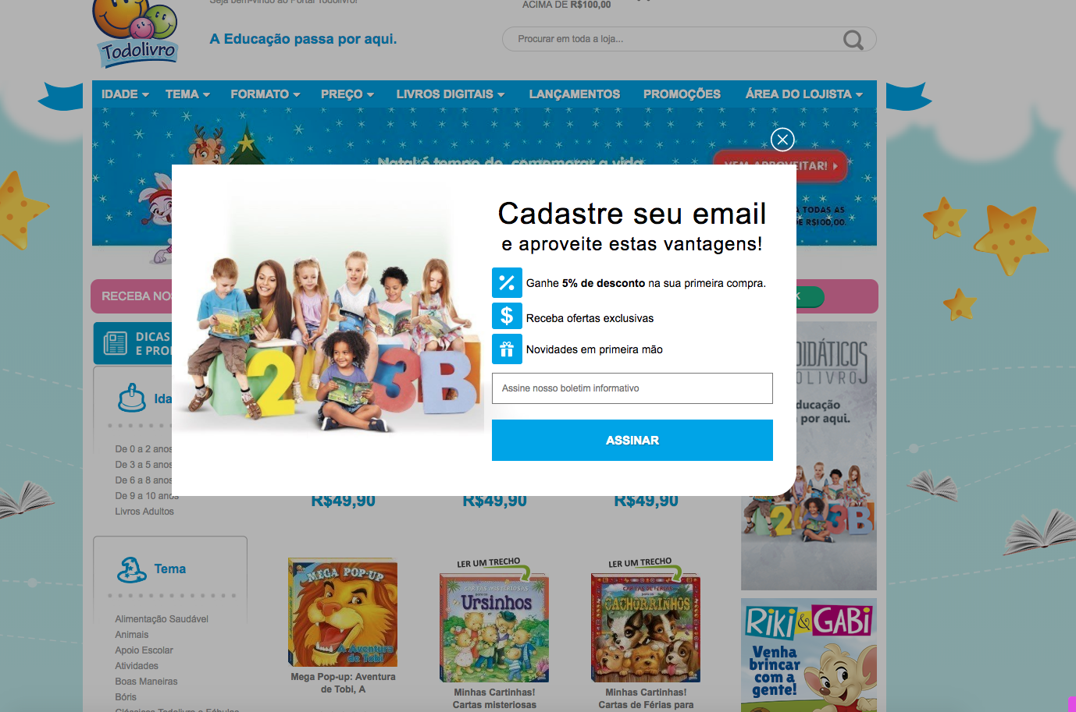Click the gift box novelties icon
Image resolution: width=1076 pixels, height=712 pixels.
[507, 349]
